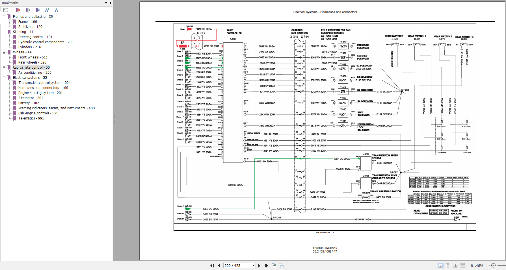This screenshot has height=270, width=506.
Task: Click the purple bookmark icon beside Telematics
Action: click(x=15, y=118)
